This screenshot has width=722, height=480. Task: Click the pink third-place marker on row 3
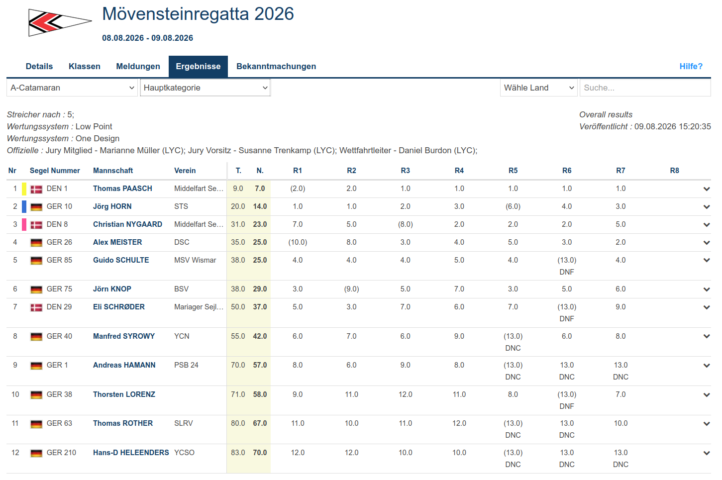(24, 225)
